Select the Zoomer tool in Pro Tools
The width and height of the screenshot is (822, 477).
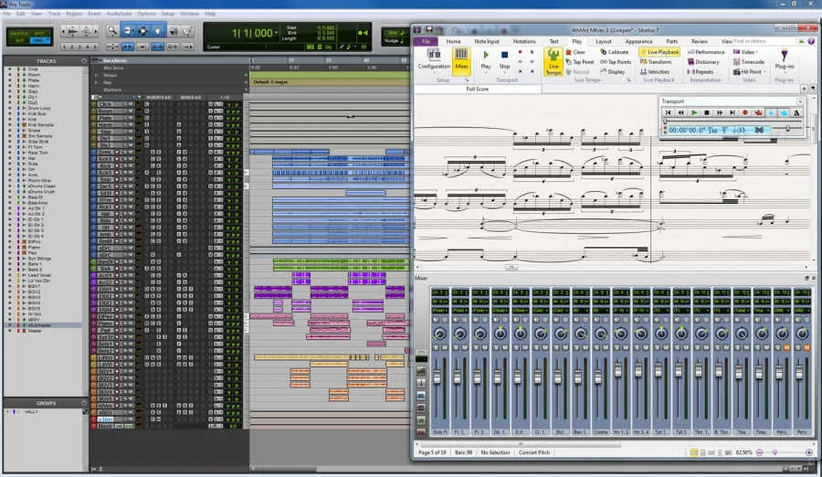coord(111,31)
